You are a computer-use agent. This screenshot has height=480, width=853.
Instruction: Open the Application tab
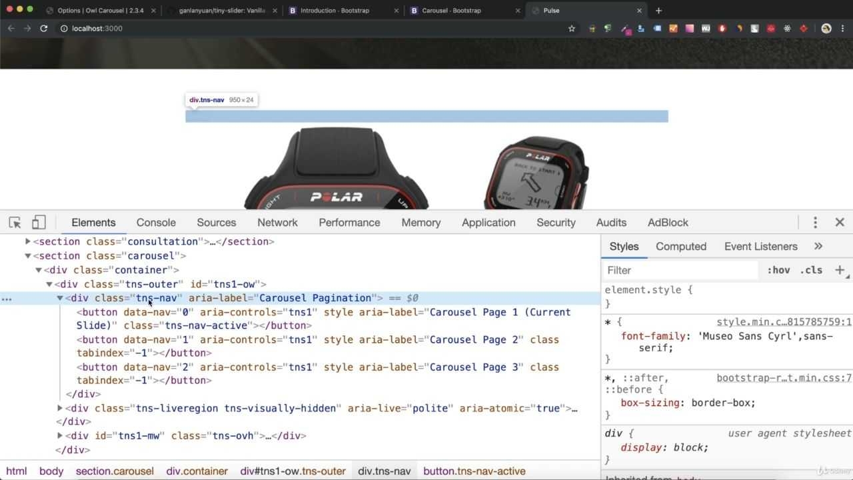[x=488, y=223]
